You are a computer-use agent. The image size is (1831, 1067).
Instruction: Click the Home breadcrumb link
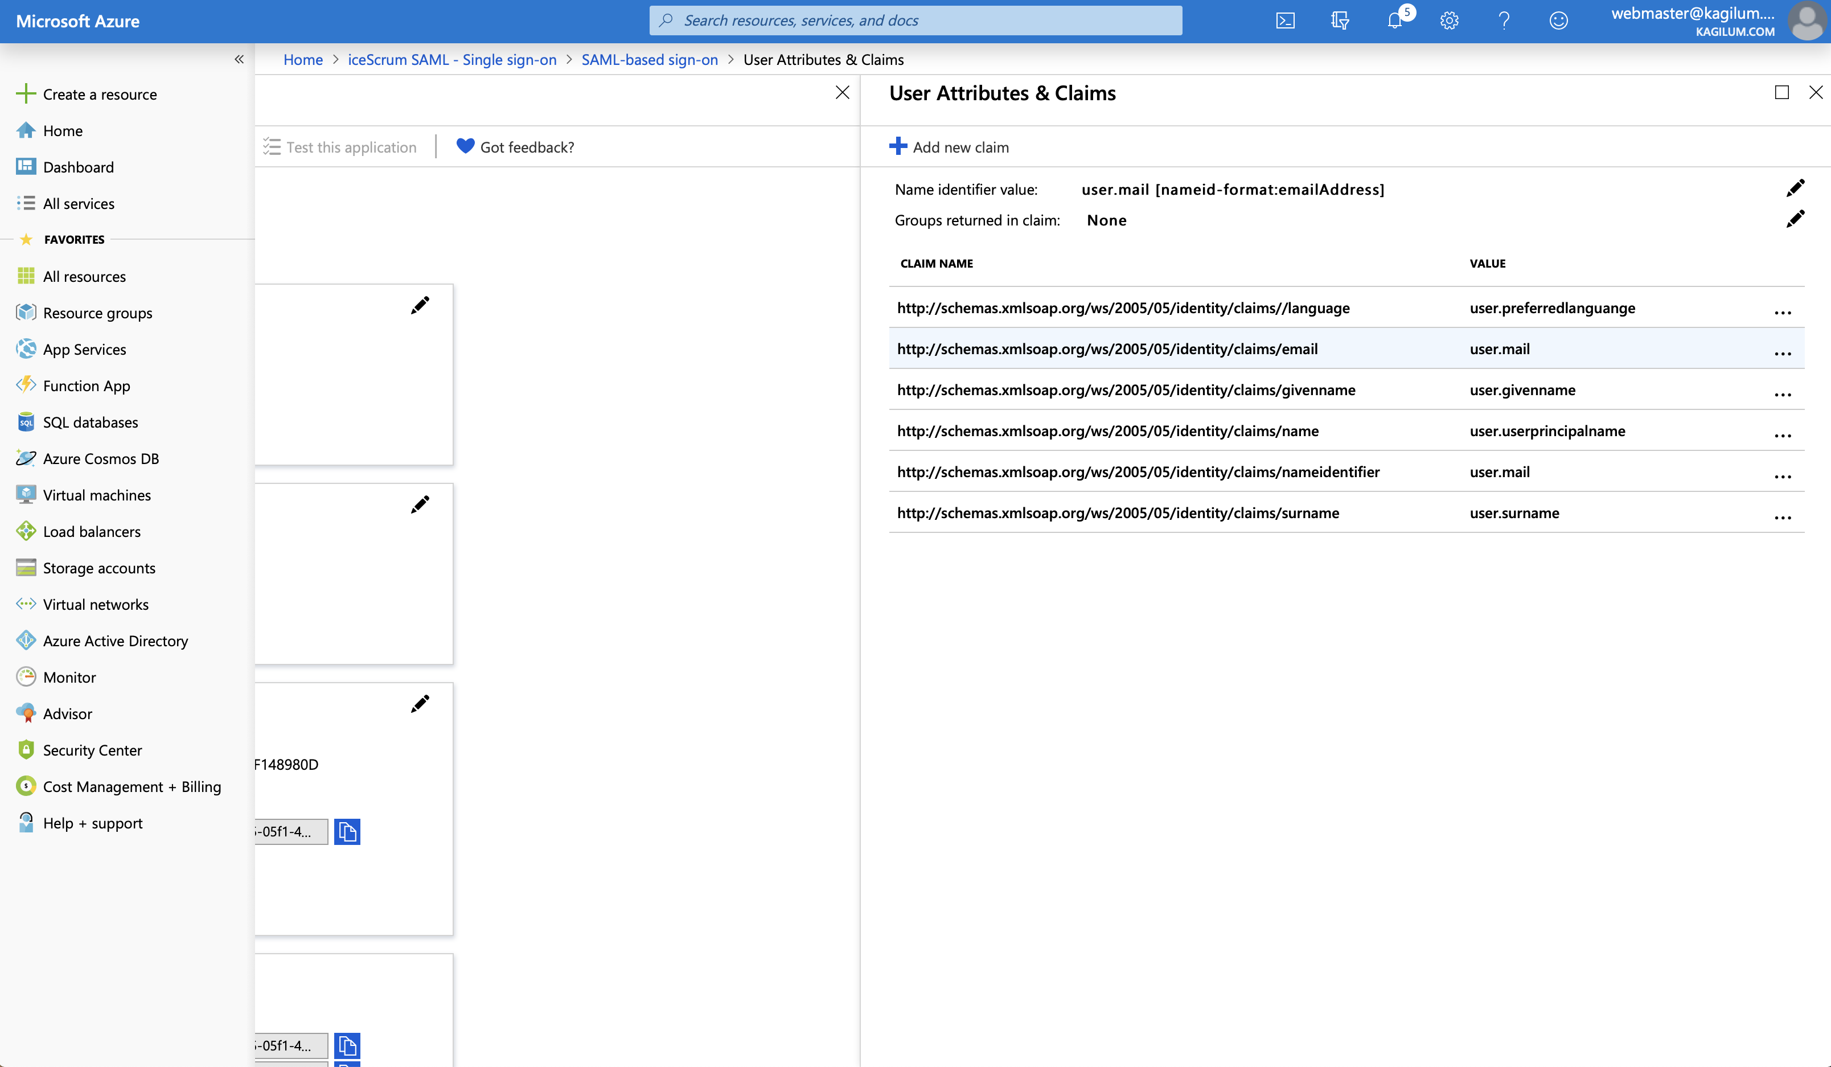[303, 60]
